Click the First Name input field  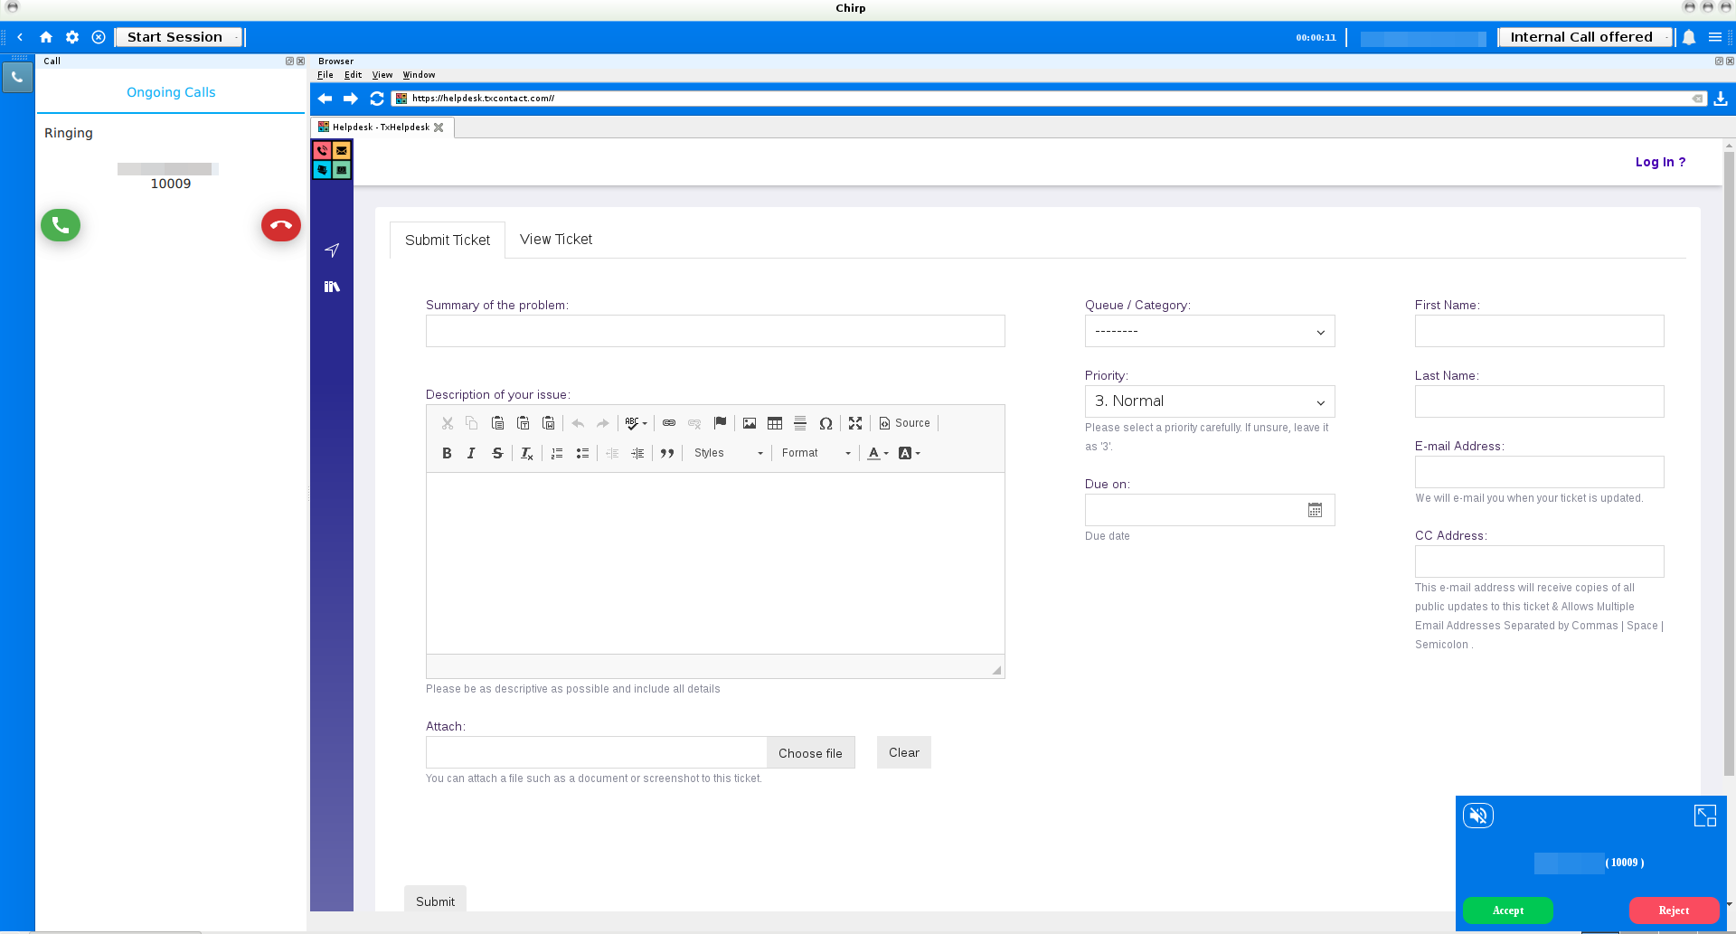[1539, 331]
